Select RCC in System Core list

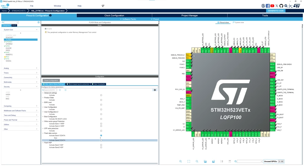point(7,57)
